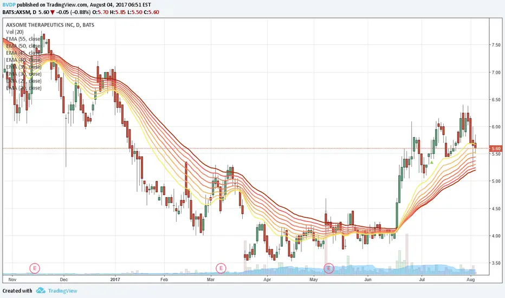Click the L:5.50 low value
This screenshot has width=505, height=298.
[x=134, y=12]
